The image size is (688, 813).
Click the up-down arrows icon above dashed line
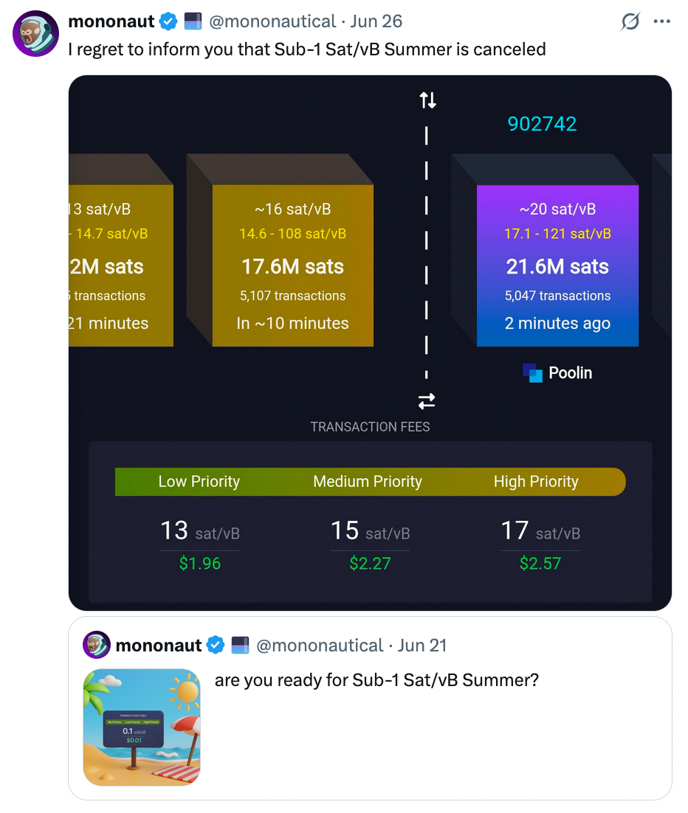[x=427, y=100]
